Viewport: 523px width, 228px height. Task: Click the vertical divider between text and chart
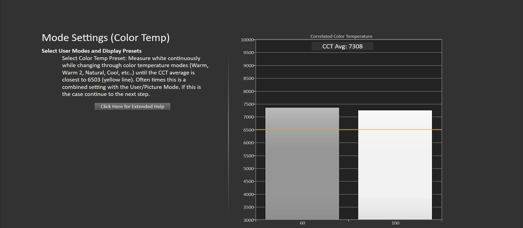coord(228,133)
